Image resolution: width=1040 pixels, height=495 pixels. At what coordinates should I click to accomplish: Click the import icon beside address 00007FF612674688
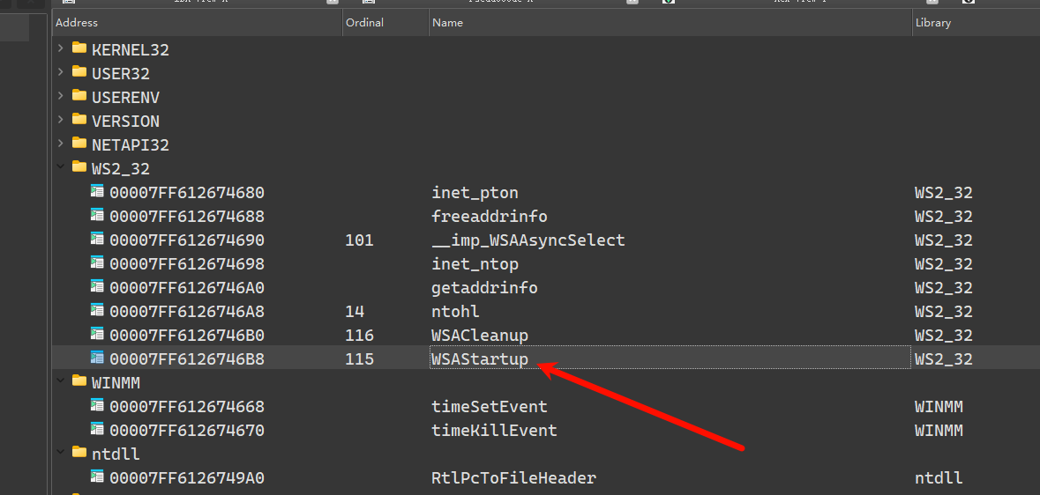98,216
